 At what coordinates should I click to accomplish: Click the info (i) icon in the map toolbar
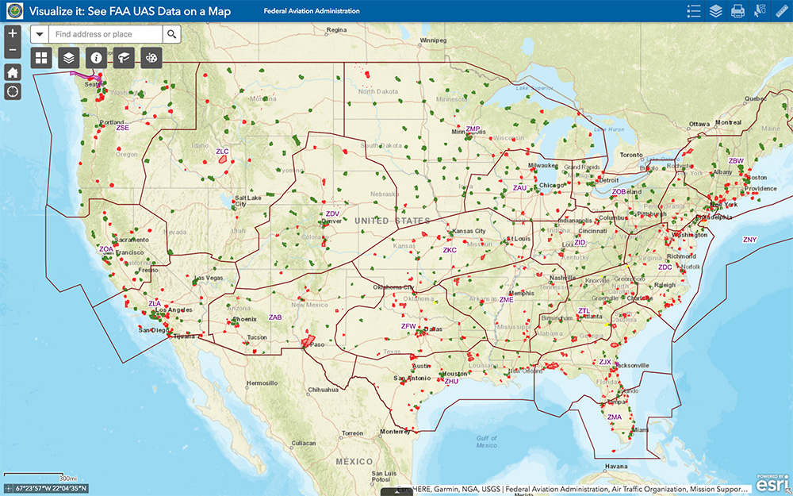click(x=96, y=57)
